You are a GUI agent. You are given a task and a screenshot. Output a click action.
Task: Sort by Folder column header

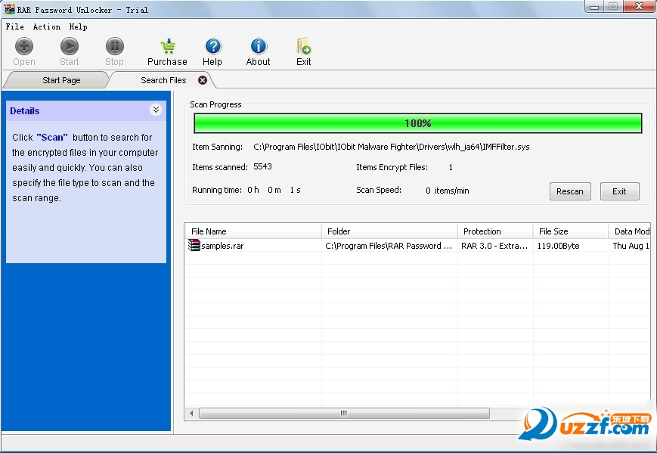click(389, 231)
